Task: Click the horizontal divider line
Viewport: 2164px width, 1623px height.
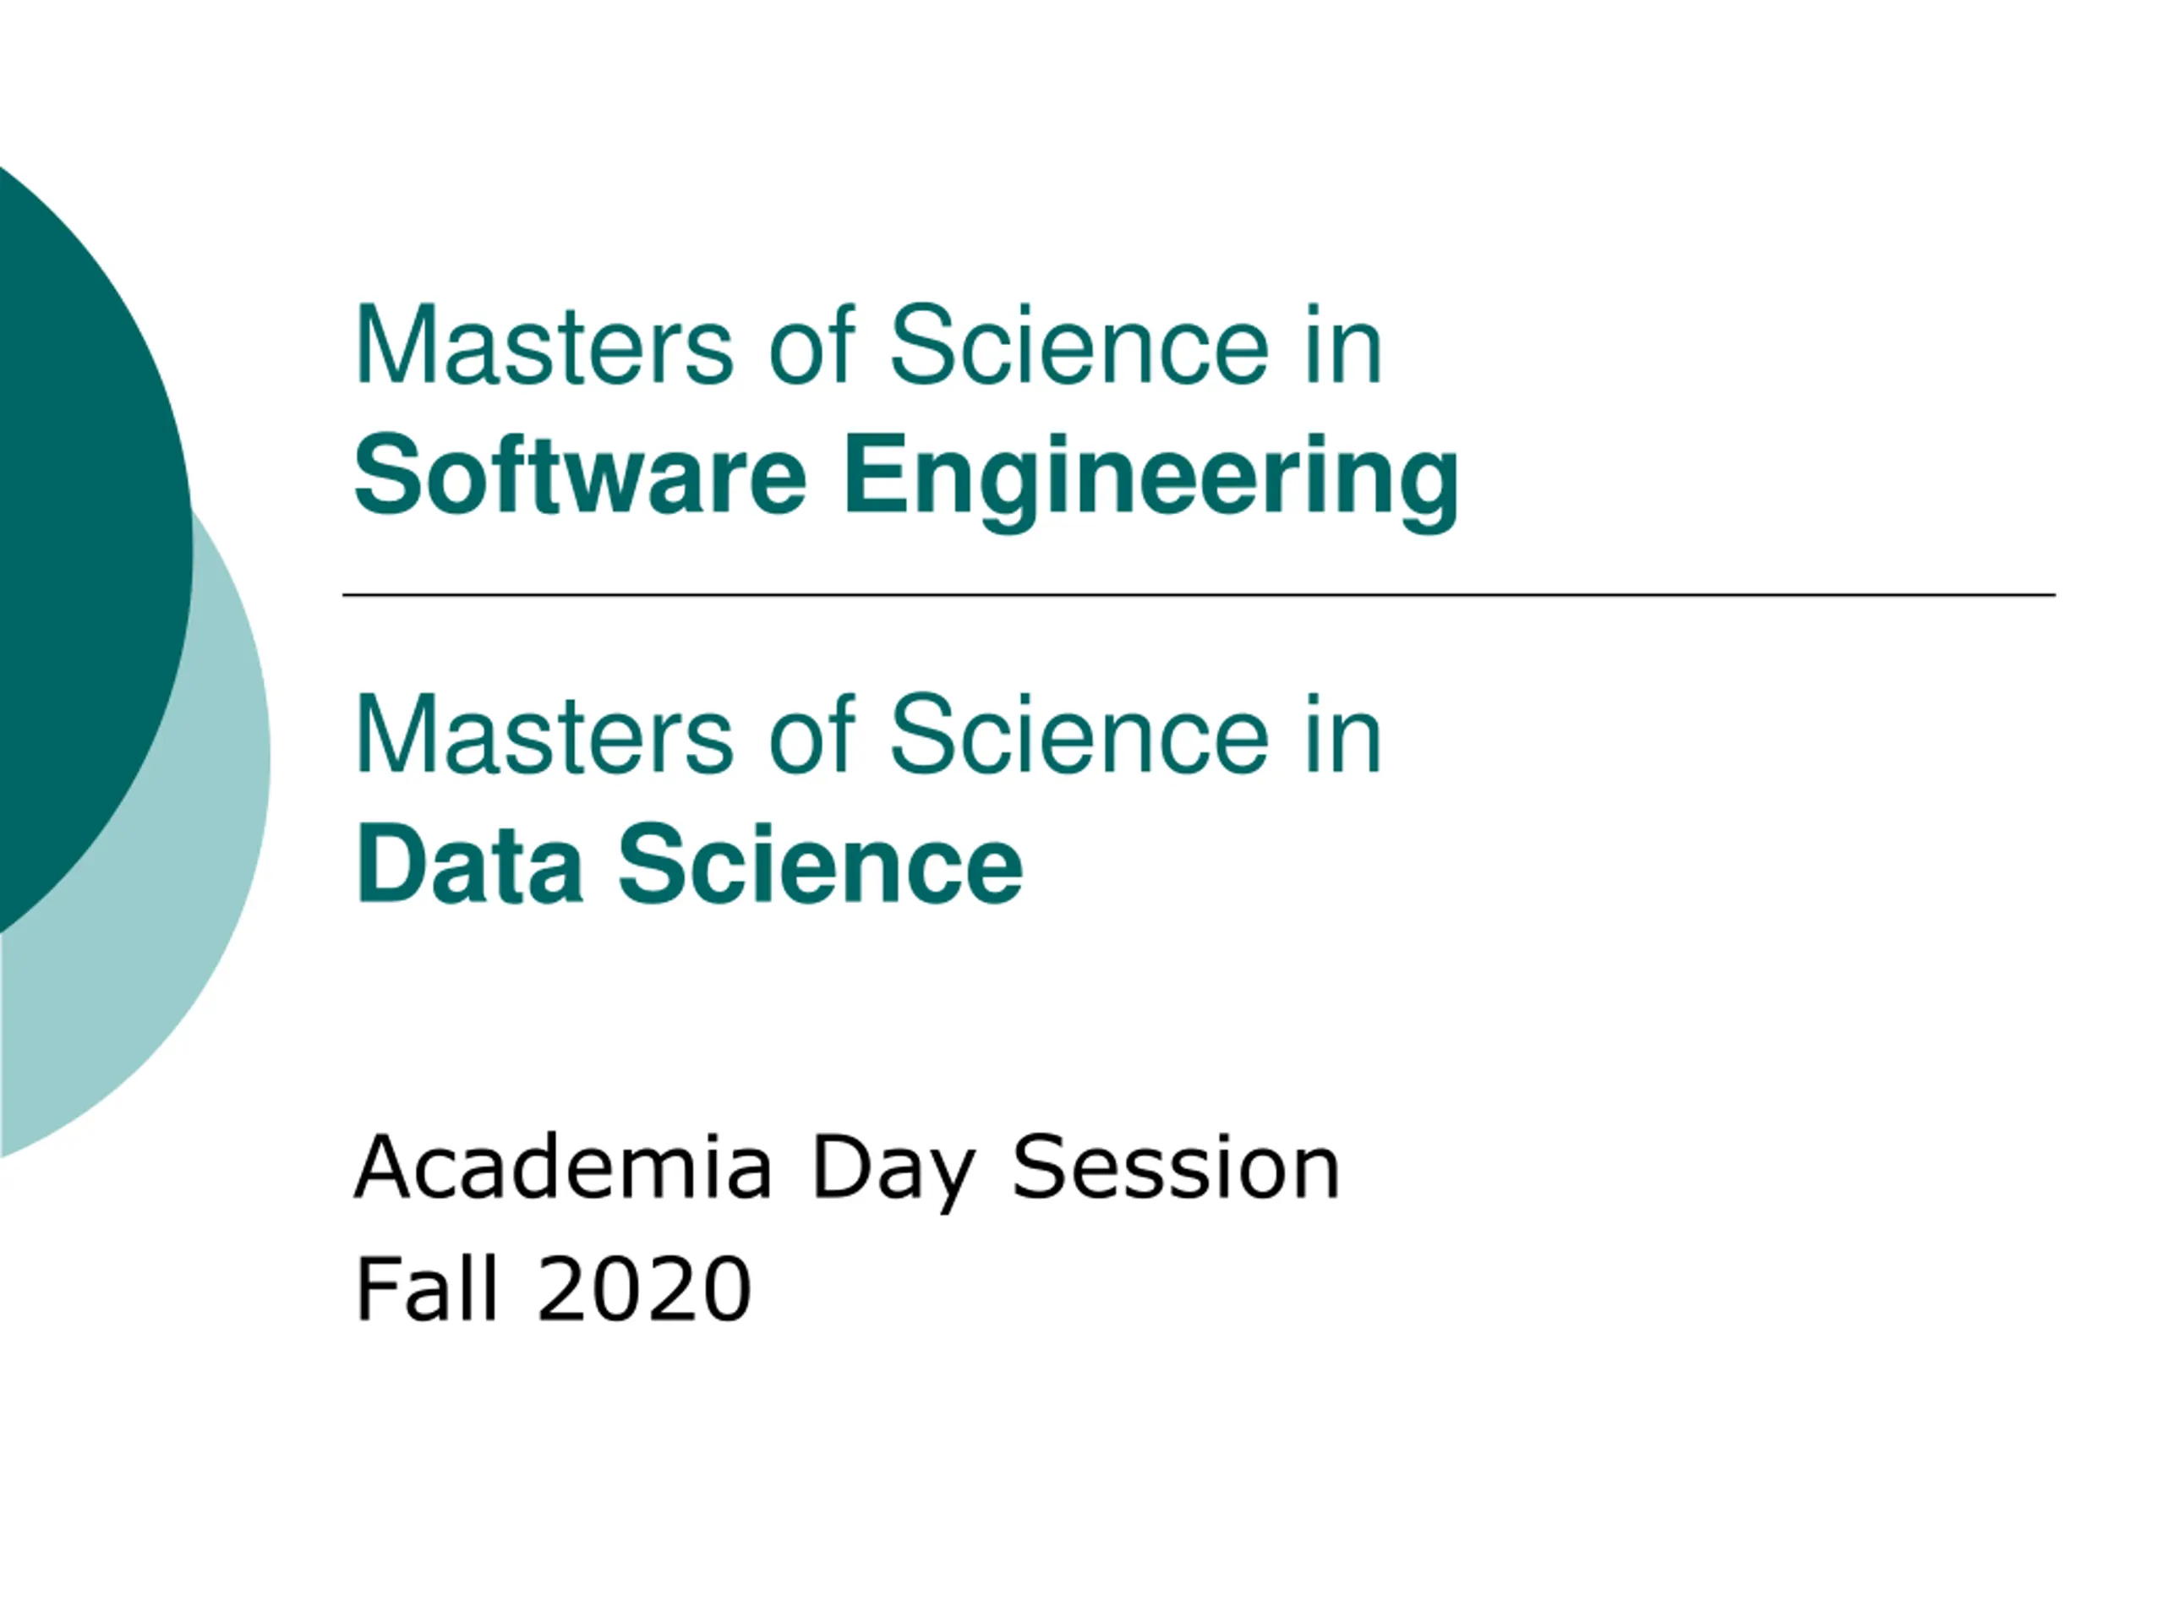Action: point(1199,593)
